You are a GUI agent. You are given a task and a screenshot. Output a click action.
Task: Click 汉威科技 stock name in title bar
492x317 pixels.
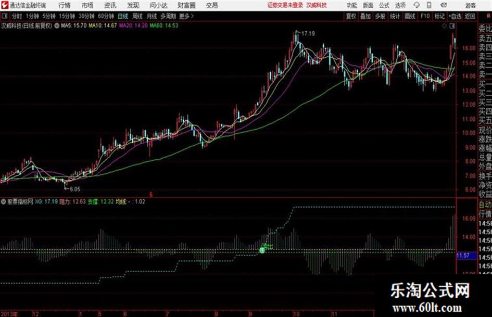[317, 5]
